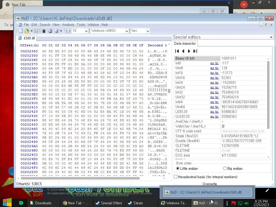Viewport: 276px width, 207px height.
Task: Click the HxD document icon left of File
Action: point(20,25)
